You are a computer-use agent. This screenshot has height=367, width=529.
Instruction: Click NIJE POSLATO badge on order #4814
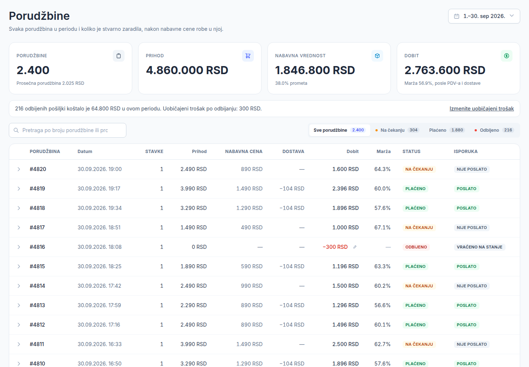click(x=472, y=286)
